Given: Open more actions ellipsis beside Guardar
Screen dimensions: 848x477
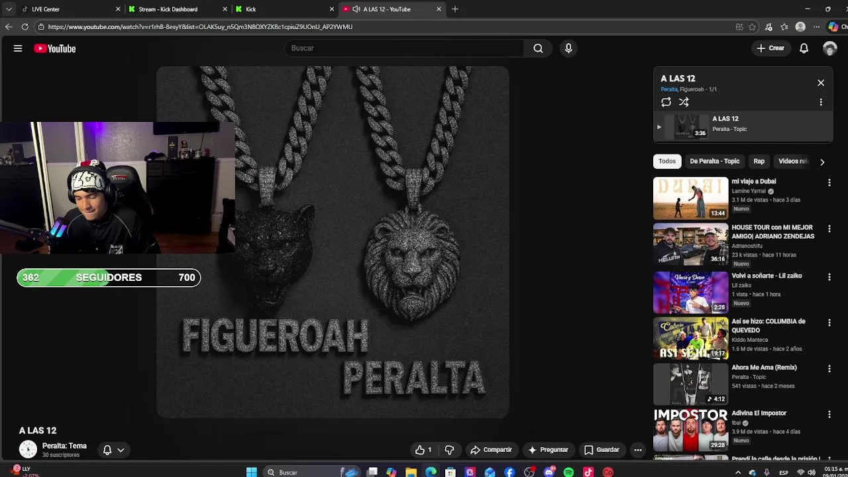Looking at the screenshot, I should [x=637, y=450].
